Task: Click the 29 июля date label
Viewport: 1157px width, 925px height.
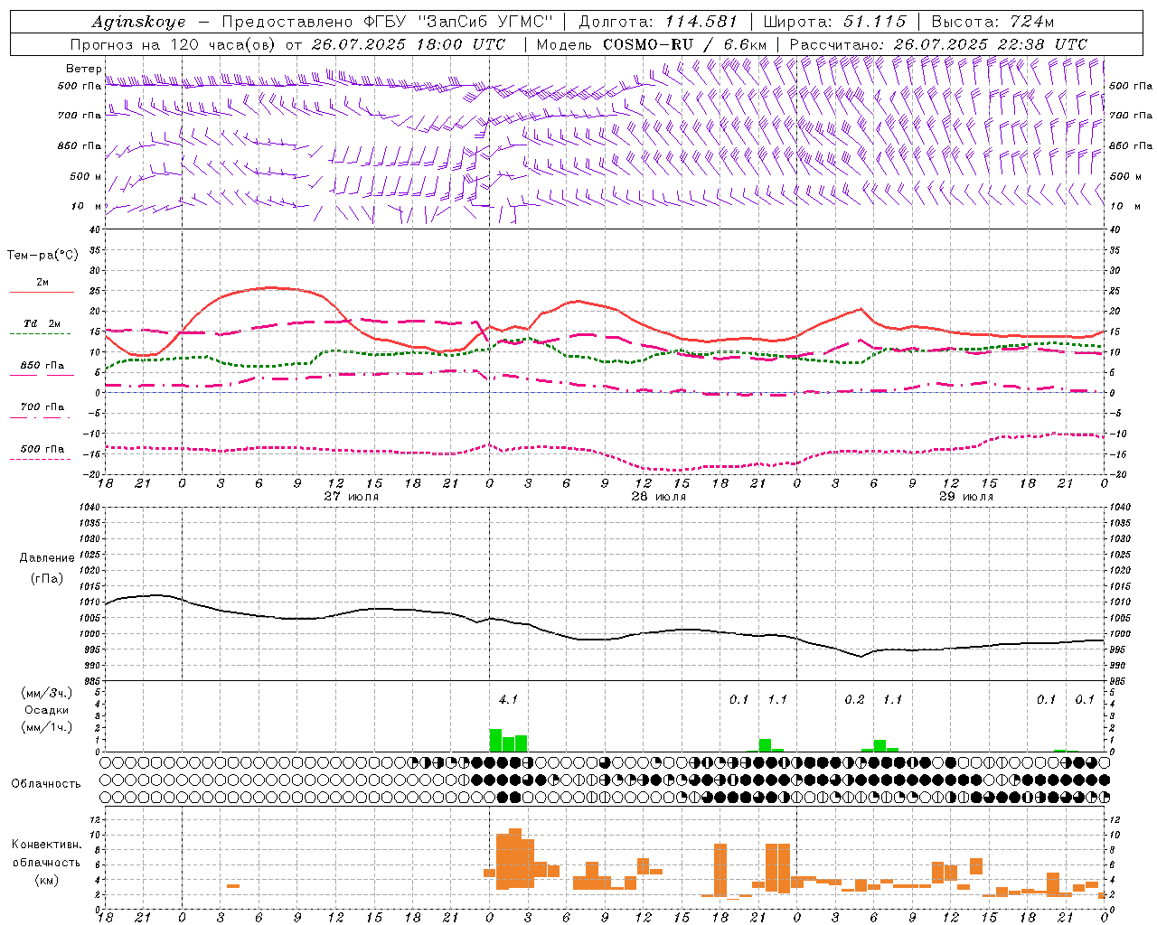Action: click(x=965, y=497)
